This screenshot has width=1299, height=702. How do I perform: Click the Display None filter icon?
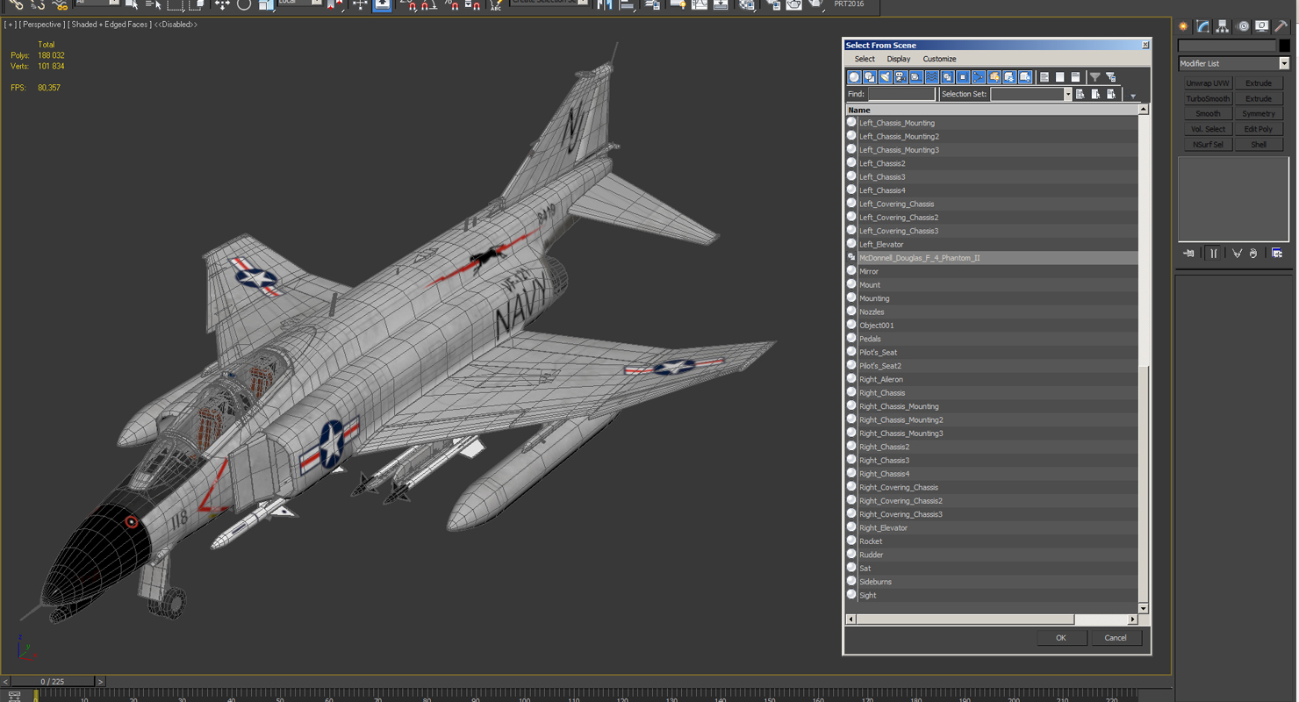[1059, 77]
